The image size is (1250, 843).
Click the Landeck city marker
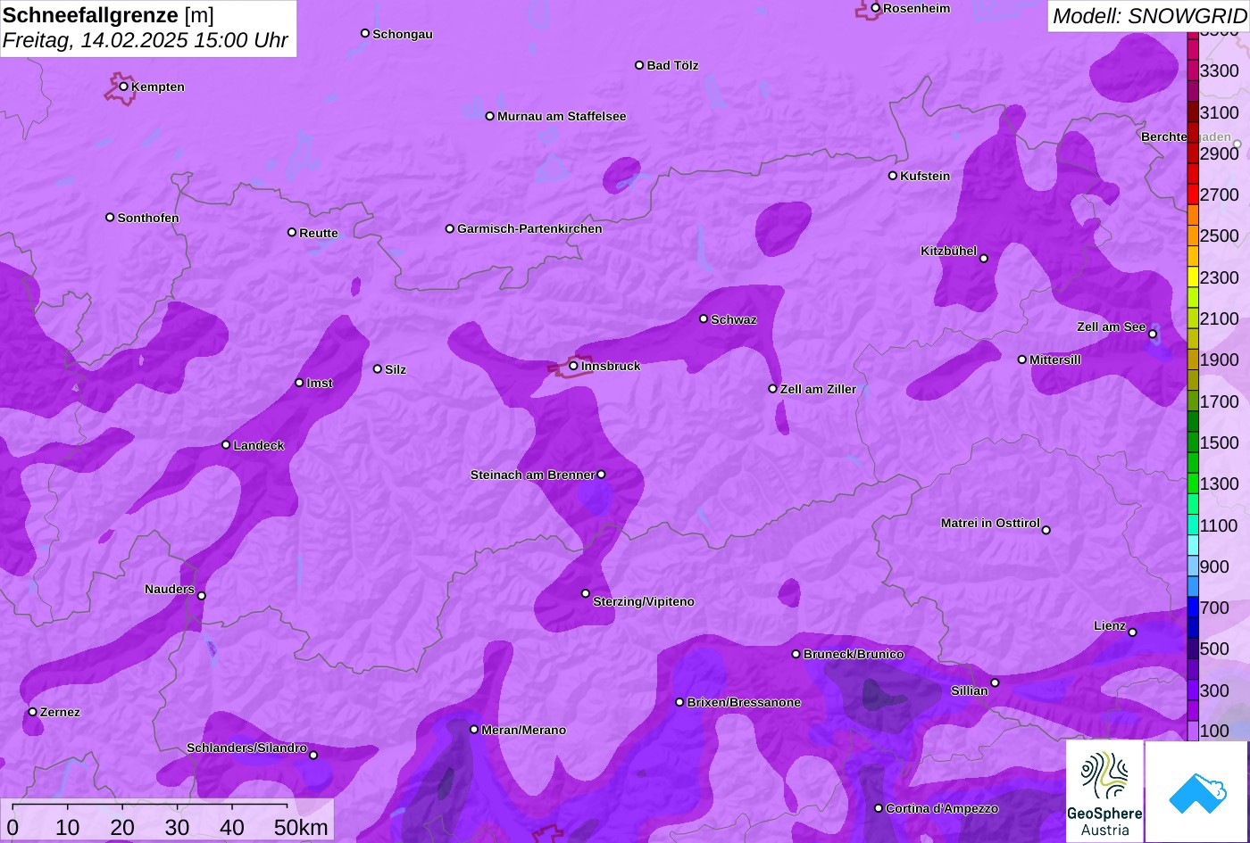coord(226,444)
